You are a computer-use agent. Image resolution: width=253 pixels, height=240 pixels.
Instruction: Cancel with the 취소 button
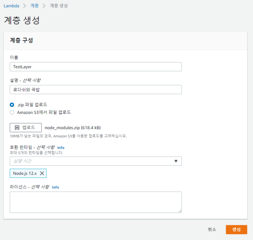tap(212, 230)
